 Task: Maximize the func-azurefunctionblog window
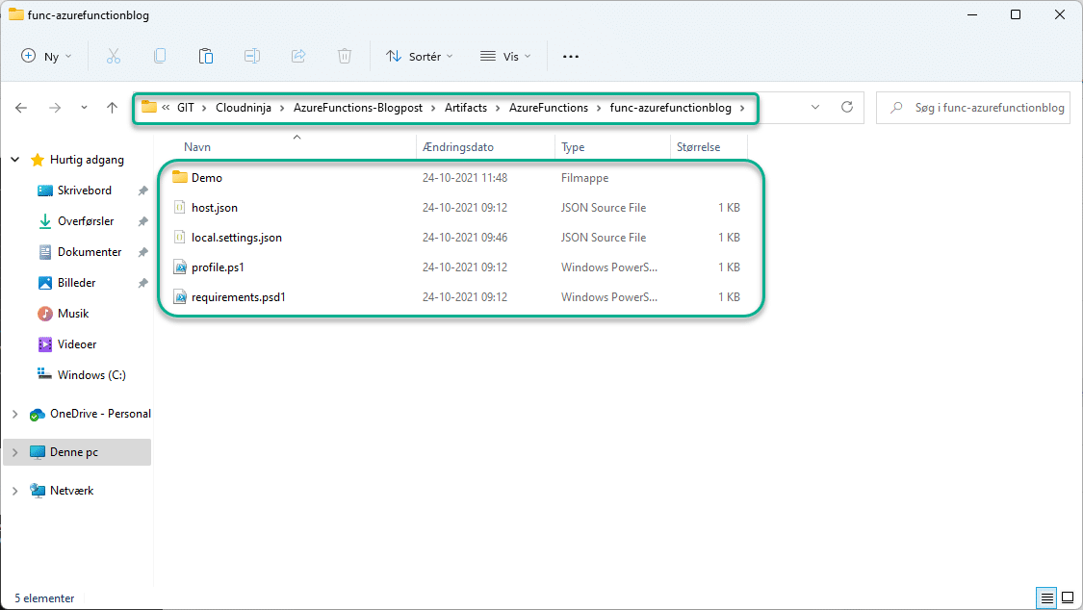(x=1016, y=14)
